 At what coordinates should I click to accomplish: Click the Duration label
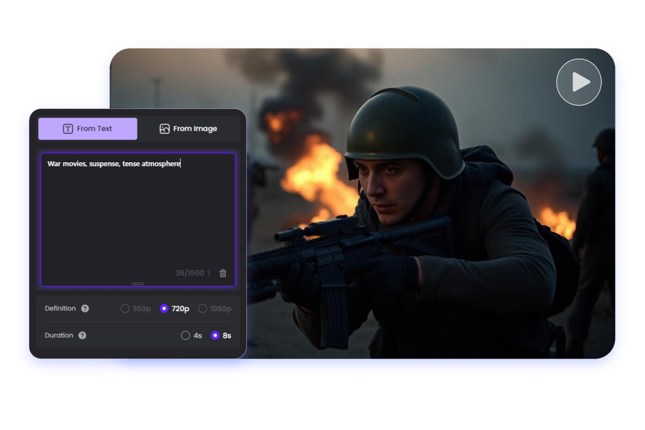59,335
